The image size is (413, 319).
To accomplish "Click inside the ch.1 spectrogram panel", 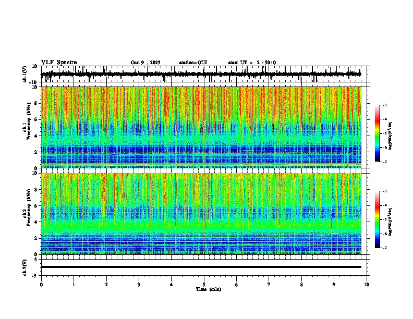I will point(201,127).
